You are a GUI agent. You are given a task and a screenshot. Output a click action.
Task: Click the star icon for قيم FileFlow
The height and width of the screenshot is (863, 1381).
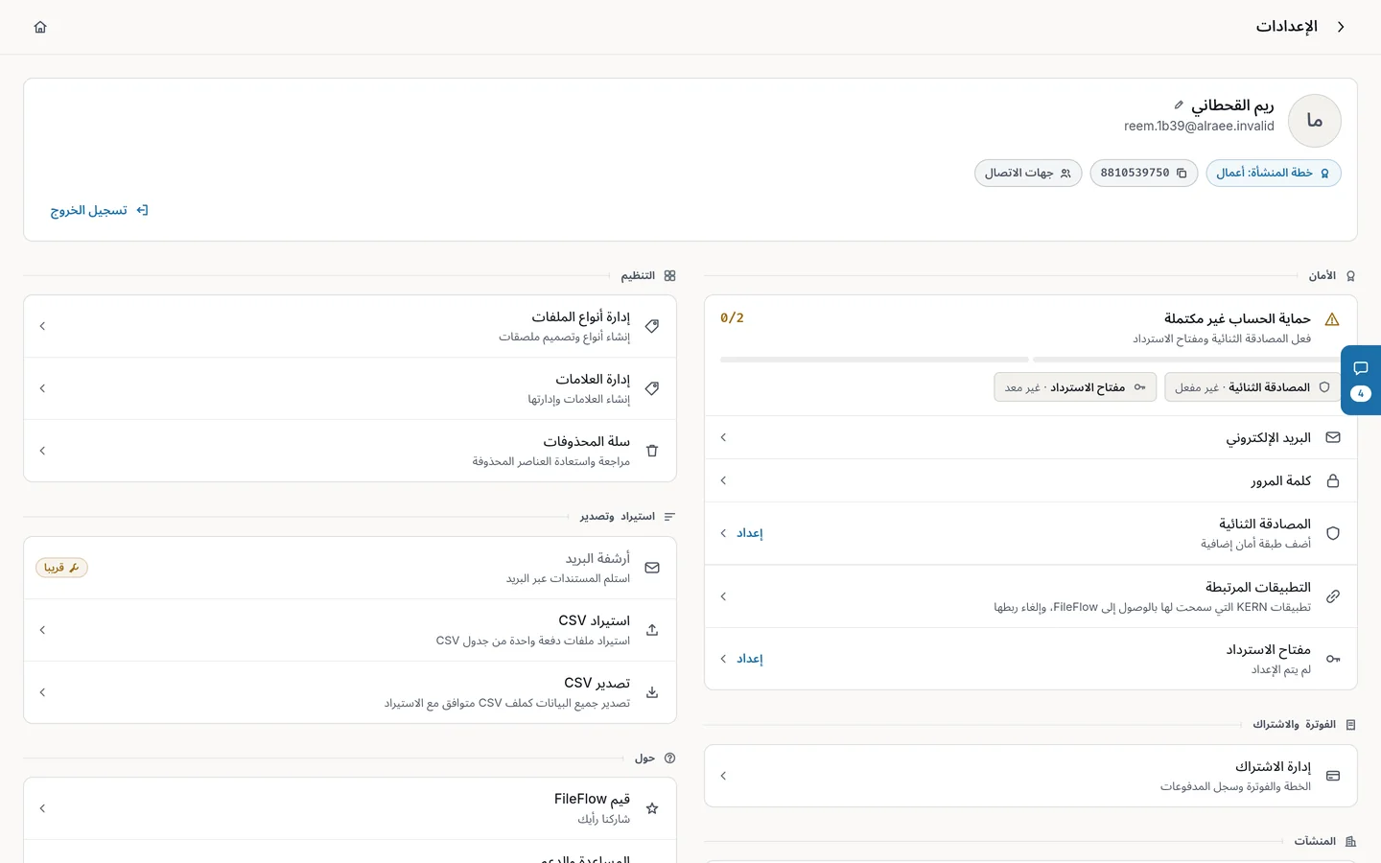tap(652, 808)
